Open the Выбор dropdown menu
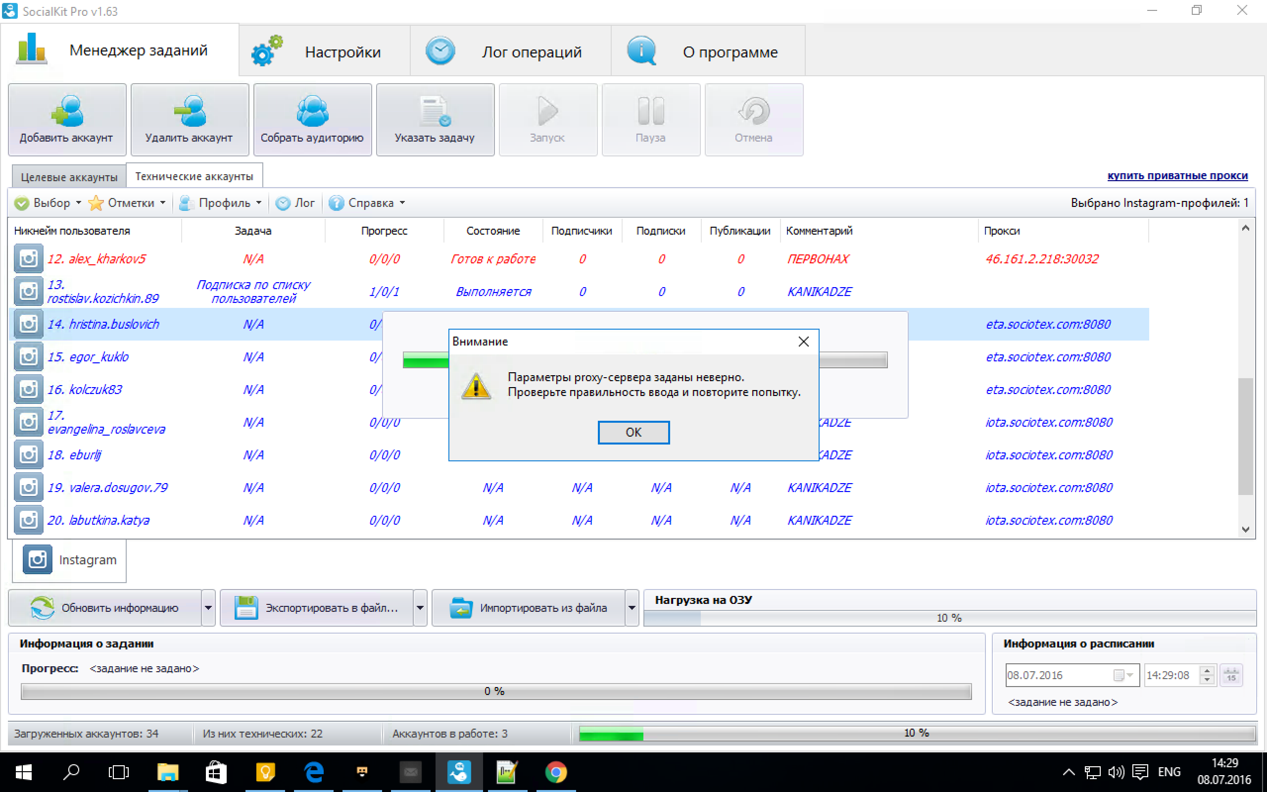 pos(48,203)
